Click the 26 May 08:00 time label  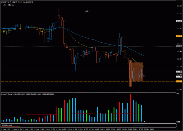[x=149, y=129]
